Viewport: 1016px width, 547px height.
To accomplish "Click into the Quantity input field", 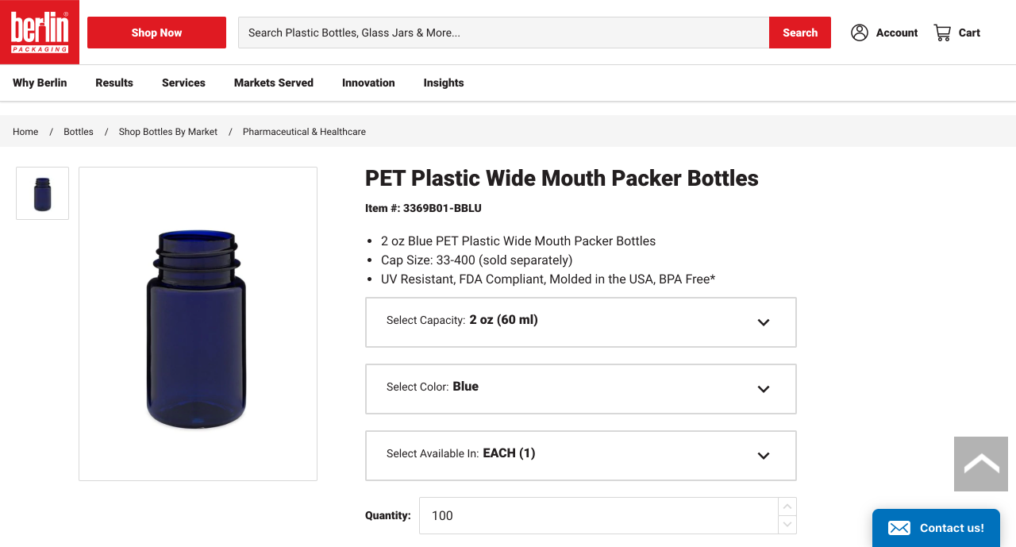I will point(598,516).
